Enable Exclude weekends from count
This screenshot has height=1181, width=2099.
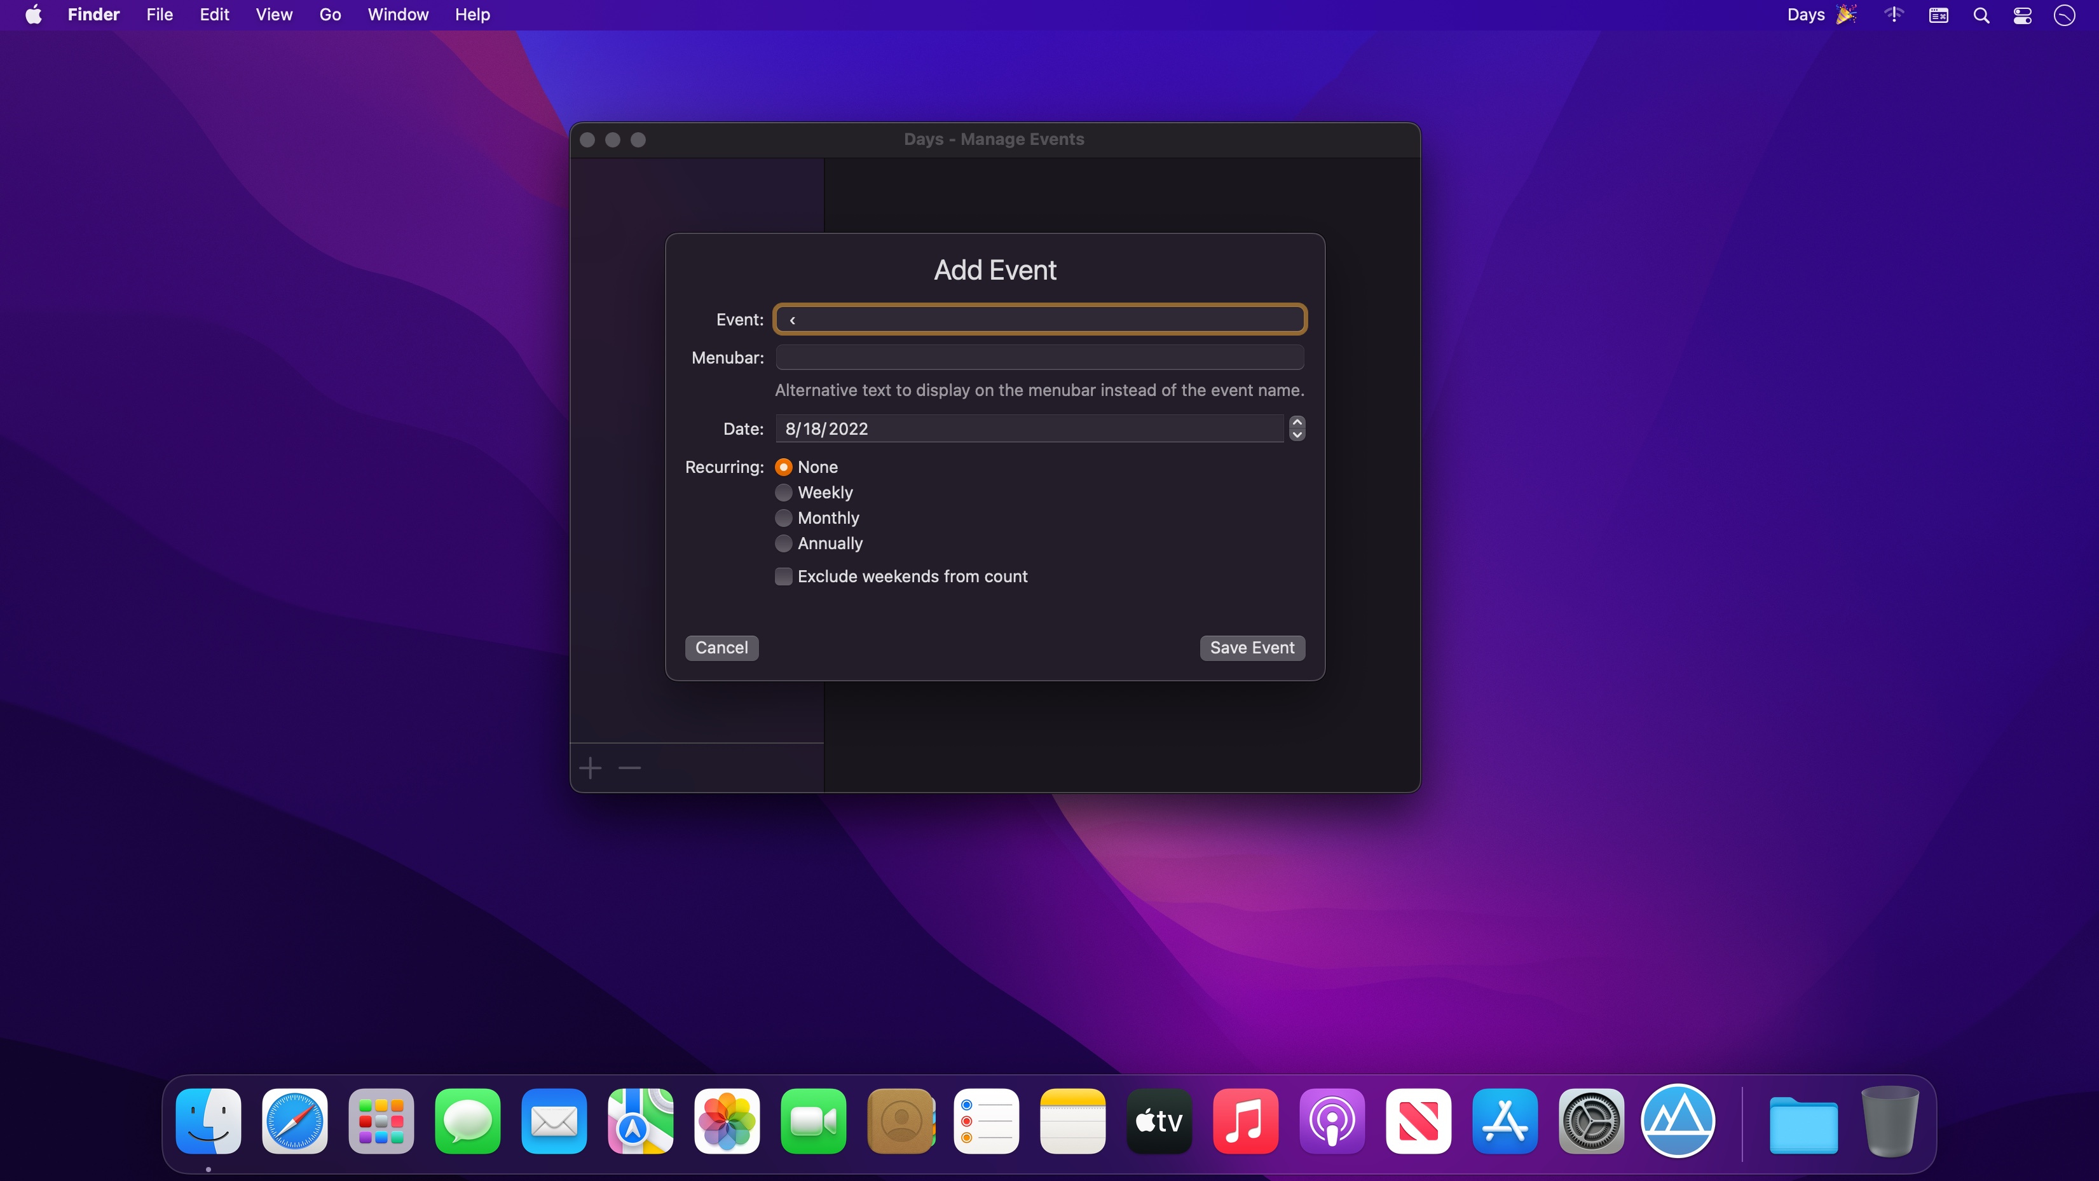783,577
